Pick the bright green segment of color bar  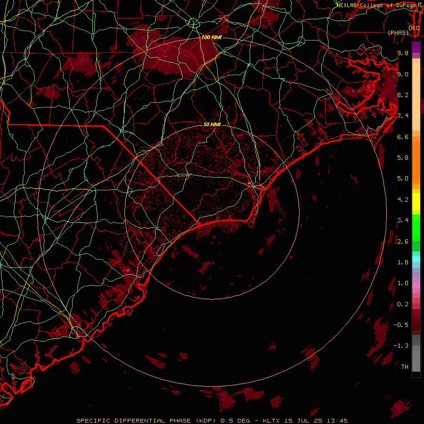coord(416,227)
